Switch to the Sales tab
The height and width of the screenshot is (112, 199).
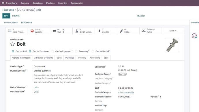[x=59, y=58]
